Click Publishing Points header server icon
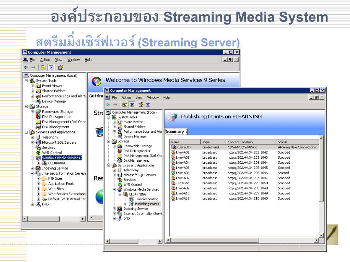350x262 pixels. coord(173,117)
